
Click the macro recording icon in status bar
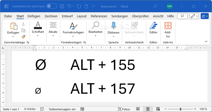coord(82,109)
